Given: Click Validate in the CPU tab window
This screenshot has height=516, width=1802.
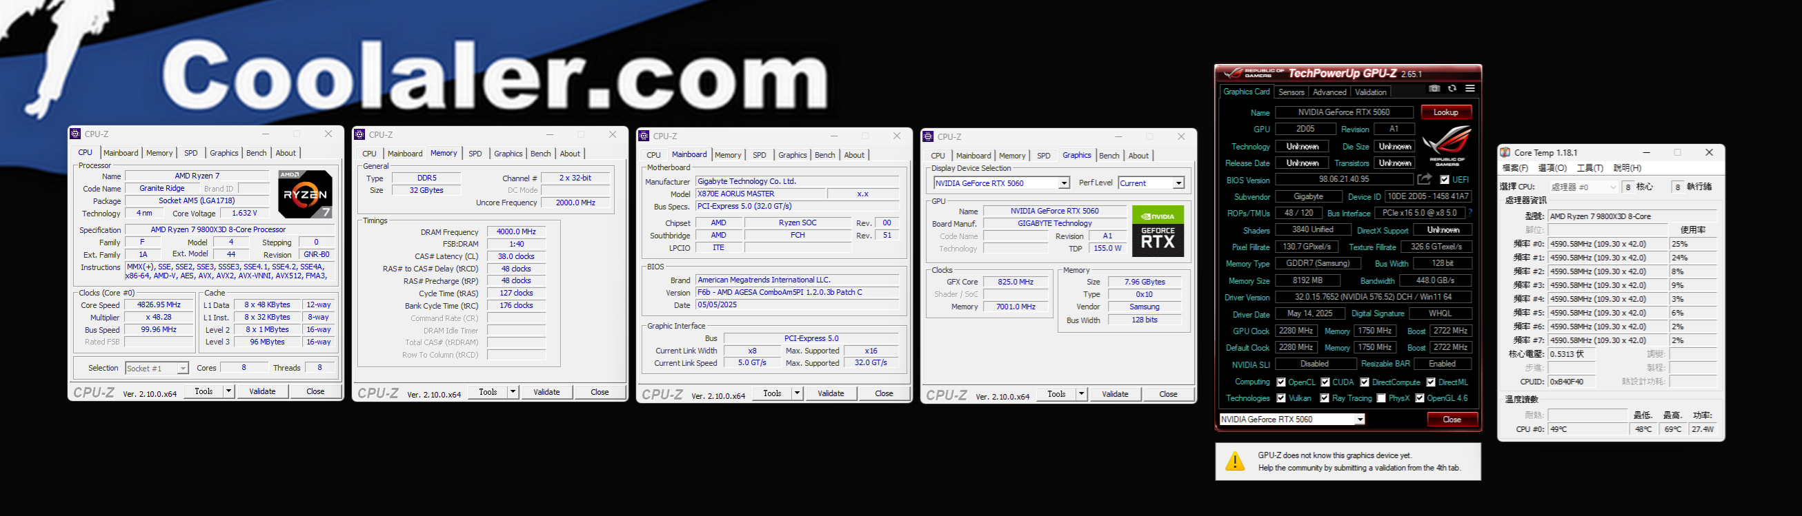Looking at the screenshot, I should tap(262, 391).
